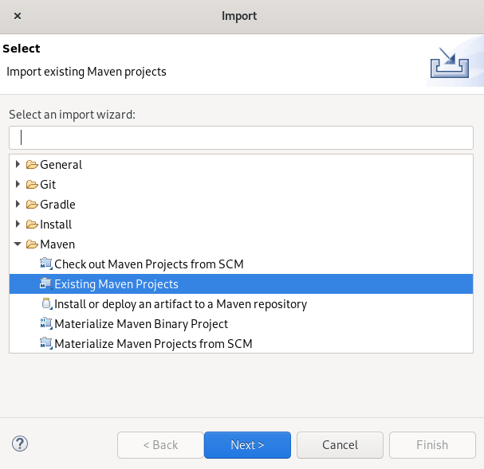Image resolution: width=484 pixels, height=469 pixels.
Task: Click the Gradle folder icon
Action: (x=32, y=205)
